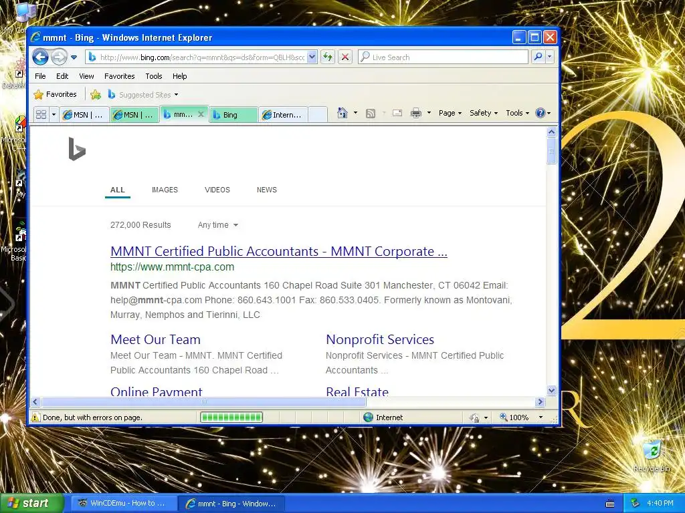The image size is (685, 513).
Task: Switch to the first MSN tab
Action: click(x=84, y=115)
